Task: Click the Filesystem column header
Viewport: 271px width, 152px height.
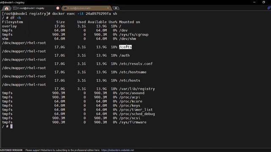Action: 12,22
